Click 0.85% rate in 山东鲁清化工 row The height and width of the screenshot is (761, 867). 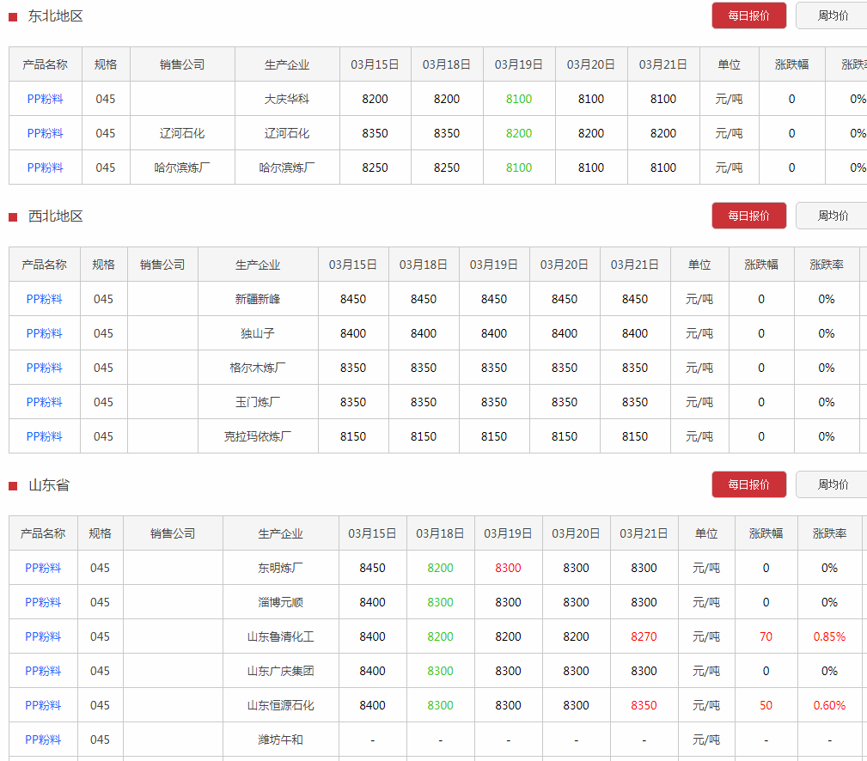tap(829, 636)
